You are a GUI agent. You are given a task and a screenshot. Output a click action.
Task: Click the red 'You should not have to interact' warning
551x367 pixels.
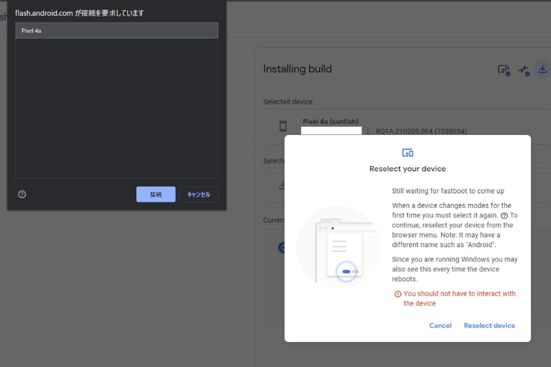[459, 299]
